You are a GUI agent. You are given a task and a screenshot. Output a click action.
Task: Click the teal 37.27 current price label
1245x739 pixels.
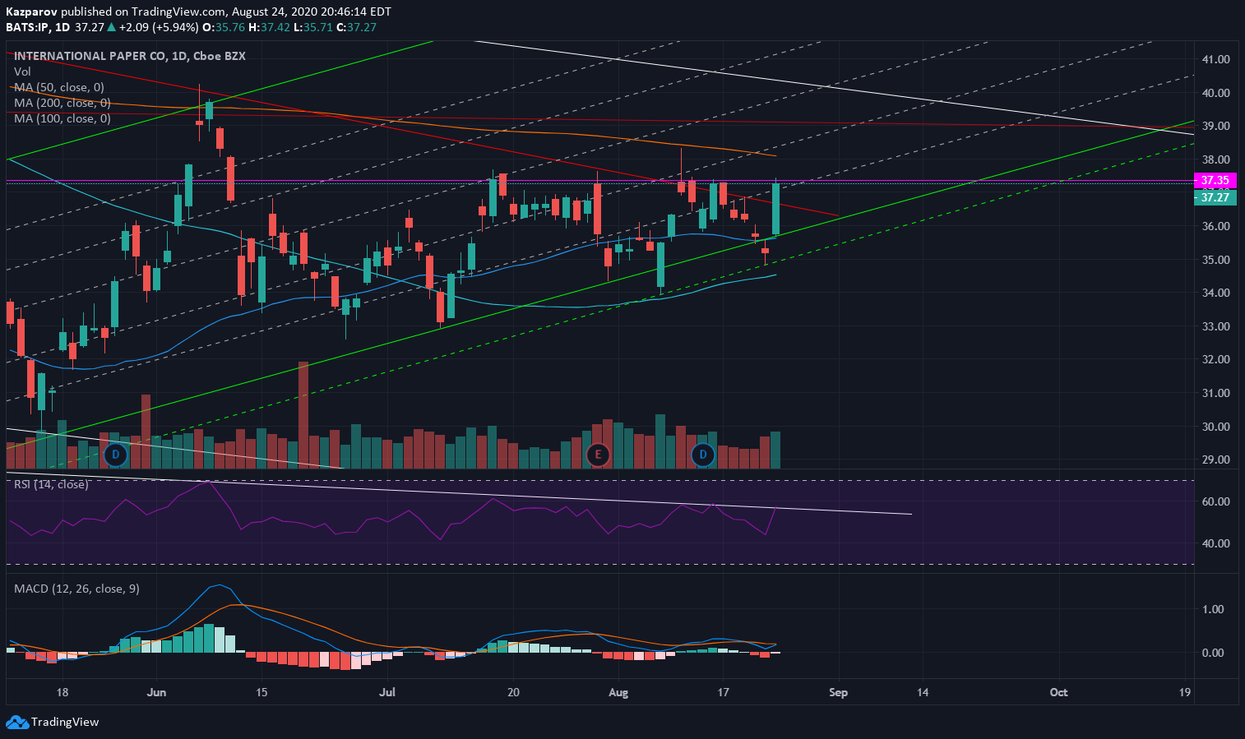(1215, 197)
